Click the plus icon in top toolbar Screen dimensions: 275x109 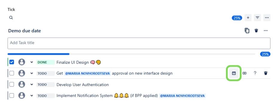click(x=248, y=18)
